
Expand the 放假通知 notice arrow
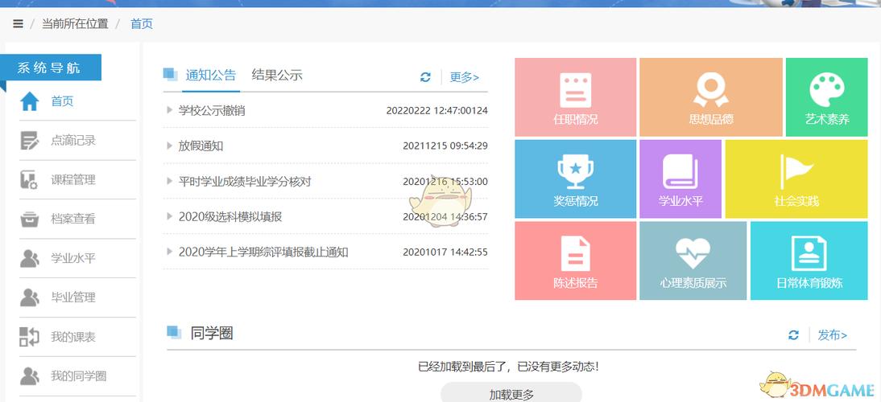click(169, 146)
